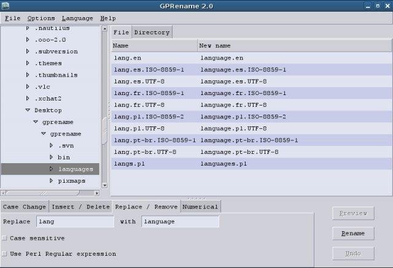Select the lang.en file row
The width and height of the screenshot is (393, 268).
[x=251, y=58]
